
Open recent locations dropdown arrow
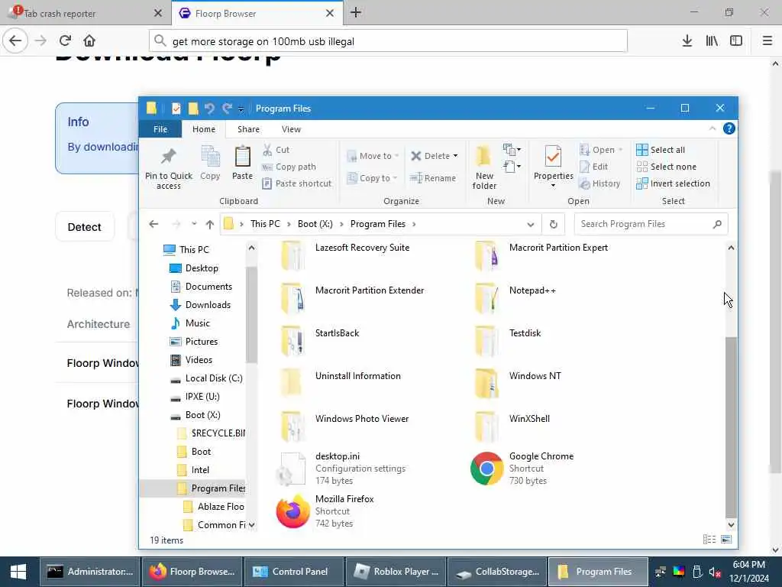(x=193, y=224)
